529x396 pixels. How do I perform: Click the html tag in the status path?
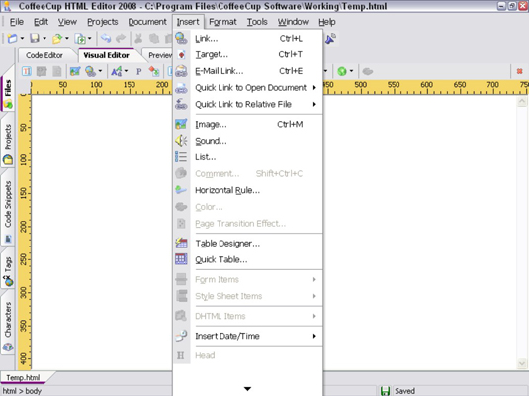click(x=9, y=391)
